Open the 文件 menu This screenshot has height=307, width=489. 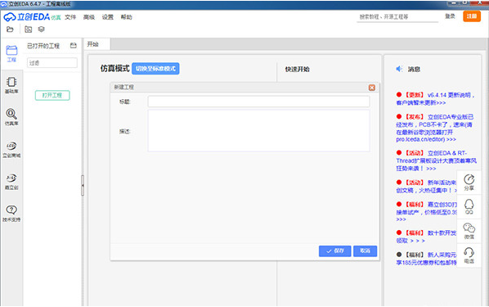click(x=70, y=17)
